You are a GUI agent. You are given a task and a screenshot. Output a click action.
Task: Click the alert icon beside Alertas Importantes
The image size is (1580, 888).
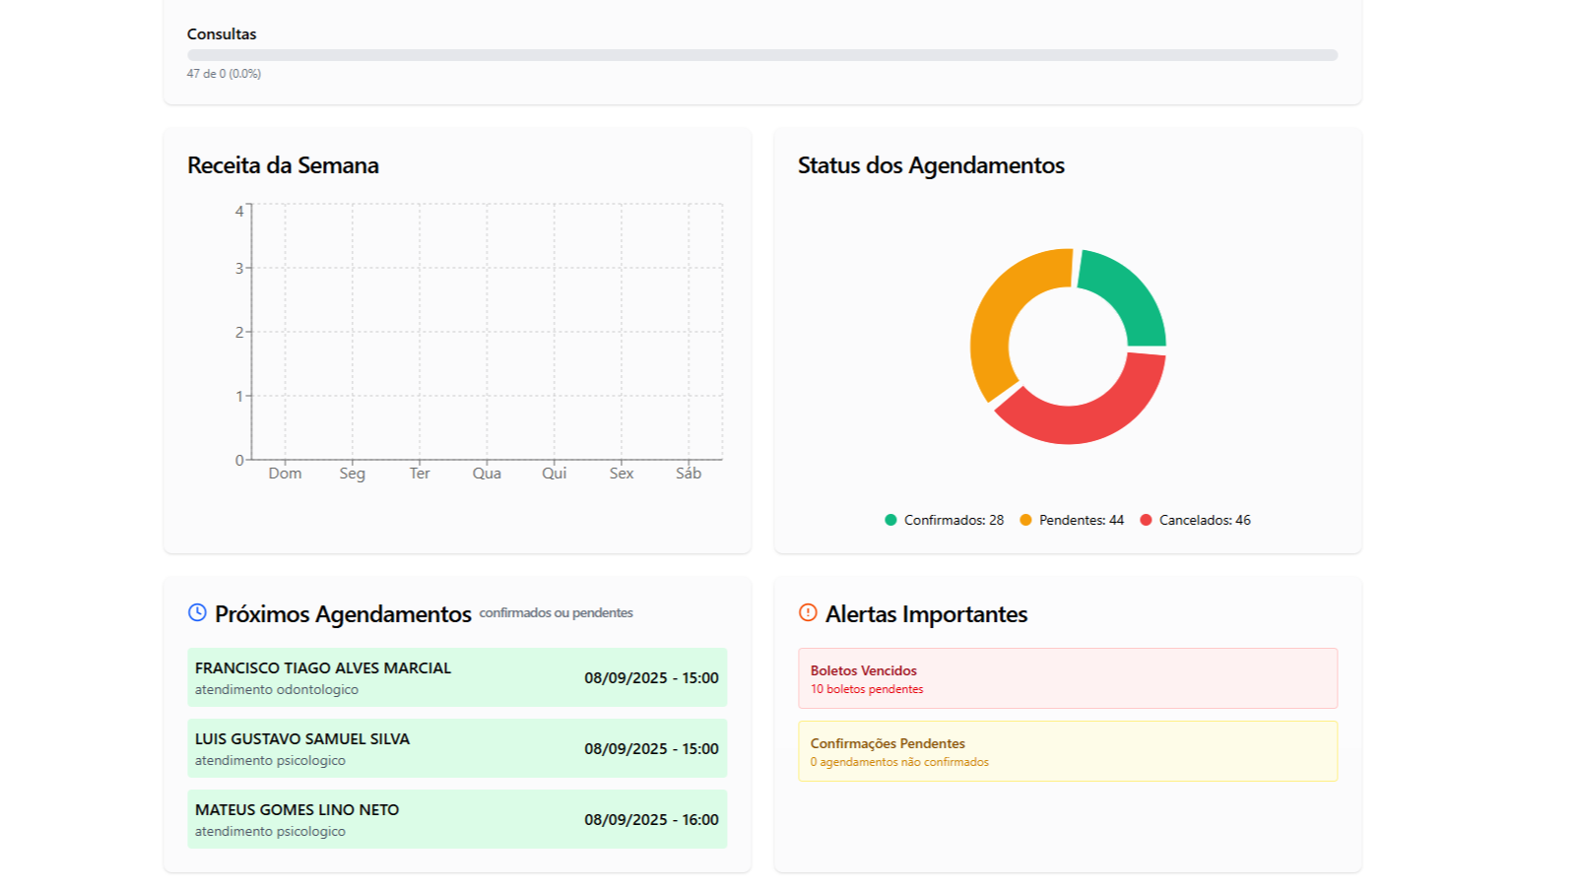(x=808, y=612)
